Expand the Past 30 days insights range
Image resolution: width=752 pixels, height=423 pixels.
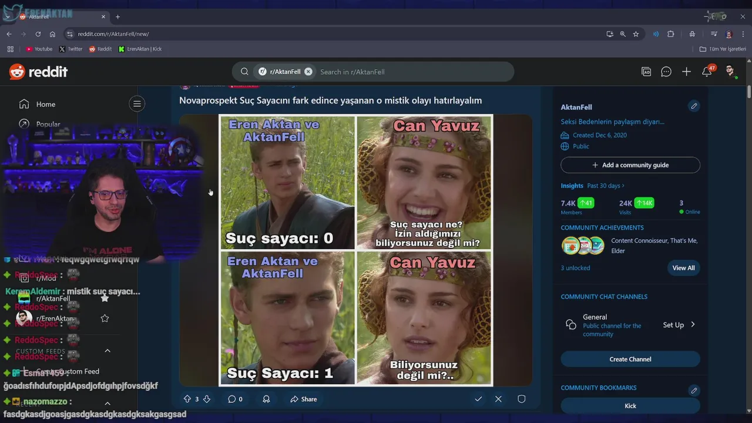coord(606,186)
